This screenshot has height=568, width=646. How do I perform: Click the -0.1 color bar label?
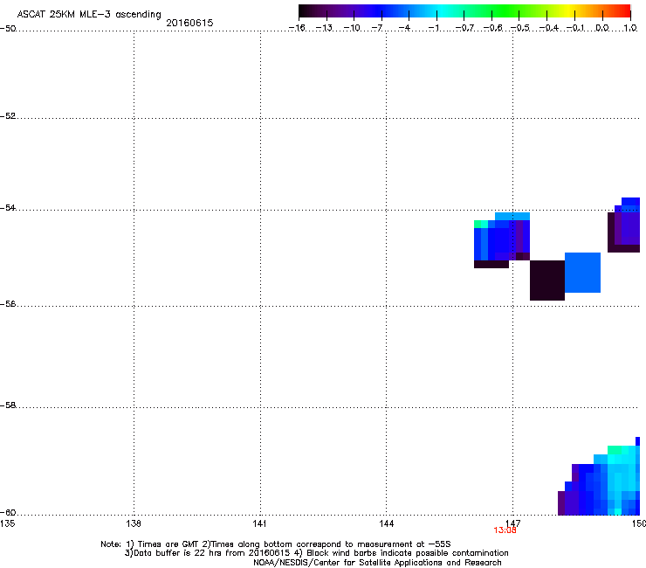pyautogui.click(x=575, y=28)
